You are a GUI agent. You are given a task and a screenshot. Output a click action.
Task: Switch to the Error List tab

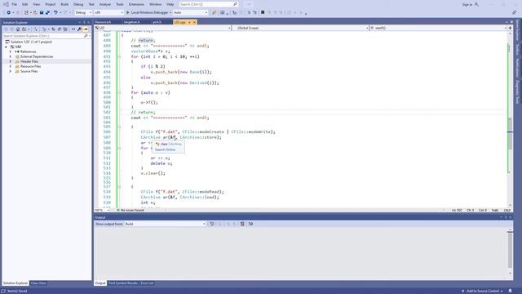[x=147, y=283]
